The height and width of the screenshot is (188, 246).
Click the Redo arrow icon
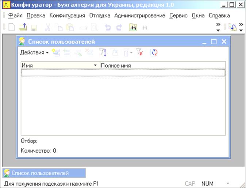(x=119, y=27)
